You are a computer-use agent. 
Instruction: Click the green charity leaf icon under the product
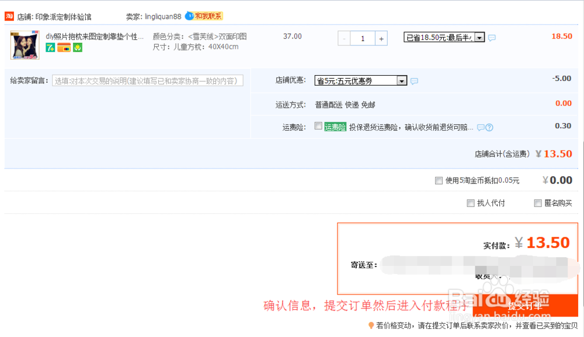78,48
